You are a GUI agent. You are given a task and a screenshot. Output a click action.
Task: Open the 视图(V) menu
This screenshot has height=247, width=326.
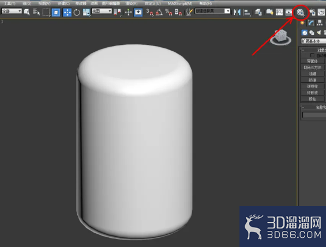pyautogui.click(x=44, y=3)
